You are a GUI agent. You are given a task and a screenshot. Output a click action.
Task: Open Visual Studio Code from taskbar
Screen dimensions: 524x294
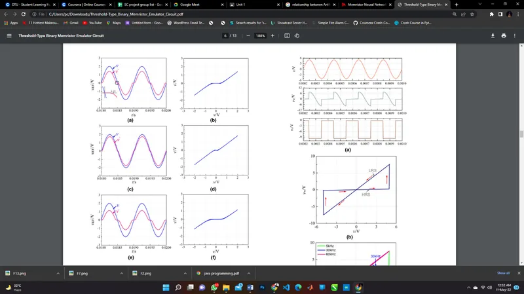[x=286, y=287]
